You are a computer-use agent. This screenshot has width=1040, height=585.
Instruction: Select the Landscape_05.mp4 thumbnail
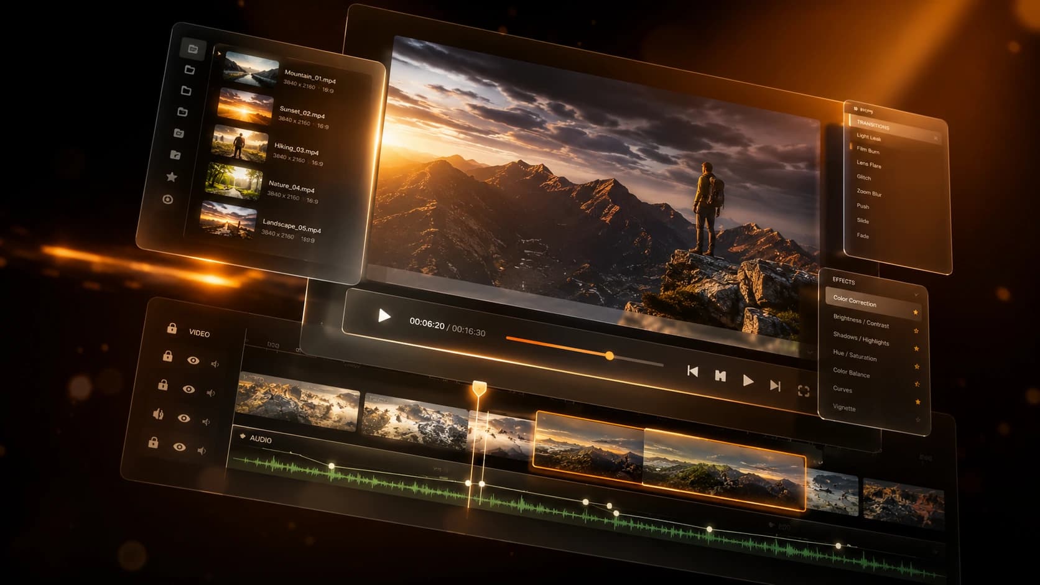point(228,220)
